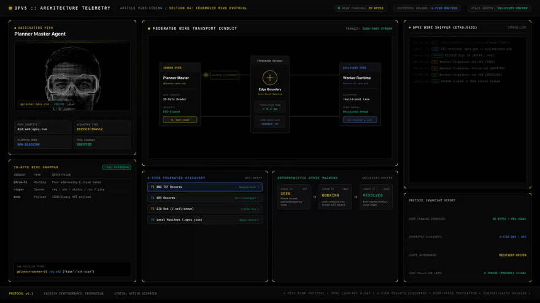The height and width of the screenshot is (303, 540).
Task: Click the 20-Byte Header value in Sender Peer
Action: click(175, 99)
